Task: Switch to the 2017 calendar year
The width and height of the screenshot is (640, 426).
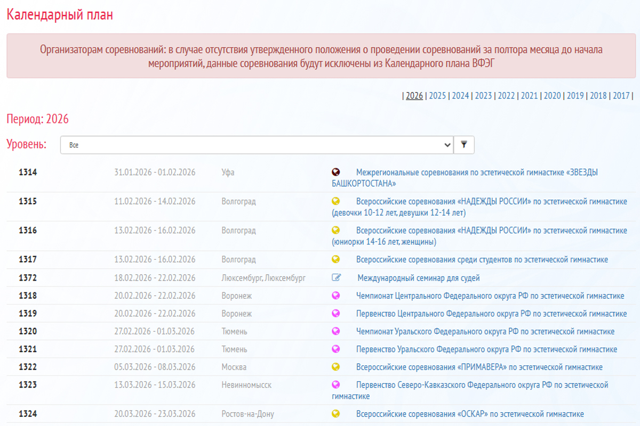Action: 621,96
